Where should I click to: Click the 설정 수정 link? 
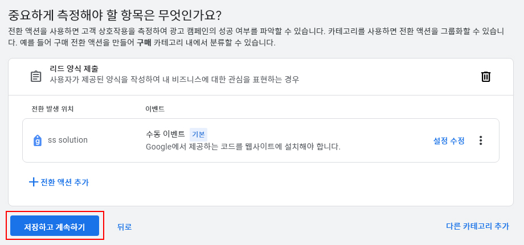click(449, 140)
